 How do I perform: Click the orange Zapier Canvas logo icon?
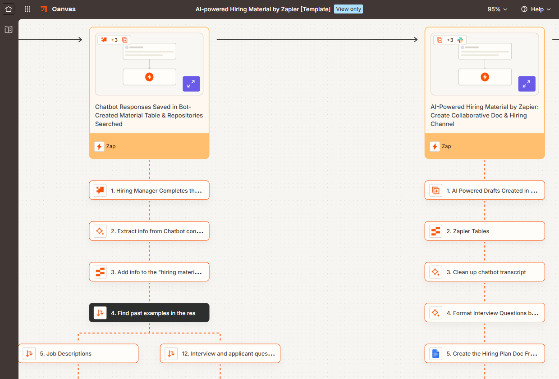[x=43, y=9]
